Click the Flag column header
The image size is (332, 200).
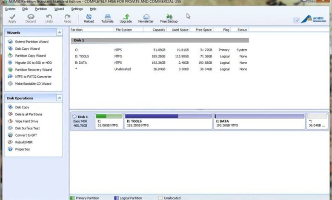point(222,30)
